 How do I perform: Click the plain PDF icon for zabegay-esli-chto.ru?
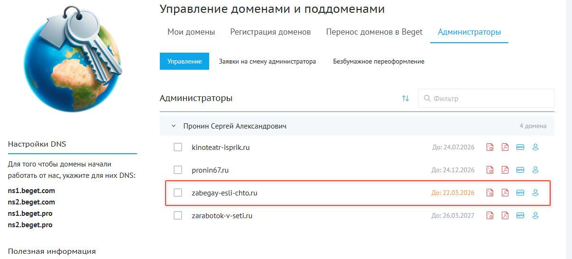click(505, 193)
